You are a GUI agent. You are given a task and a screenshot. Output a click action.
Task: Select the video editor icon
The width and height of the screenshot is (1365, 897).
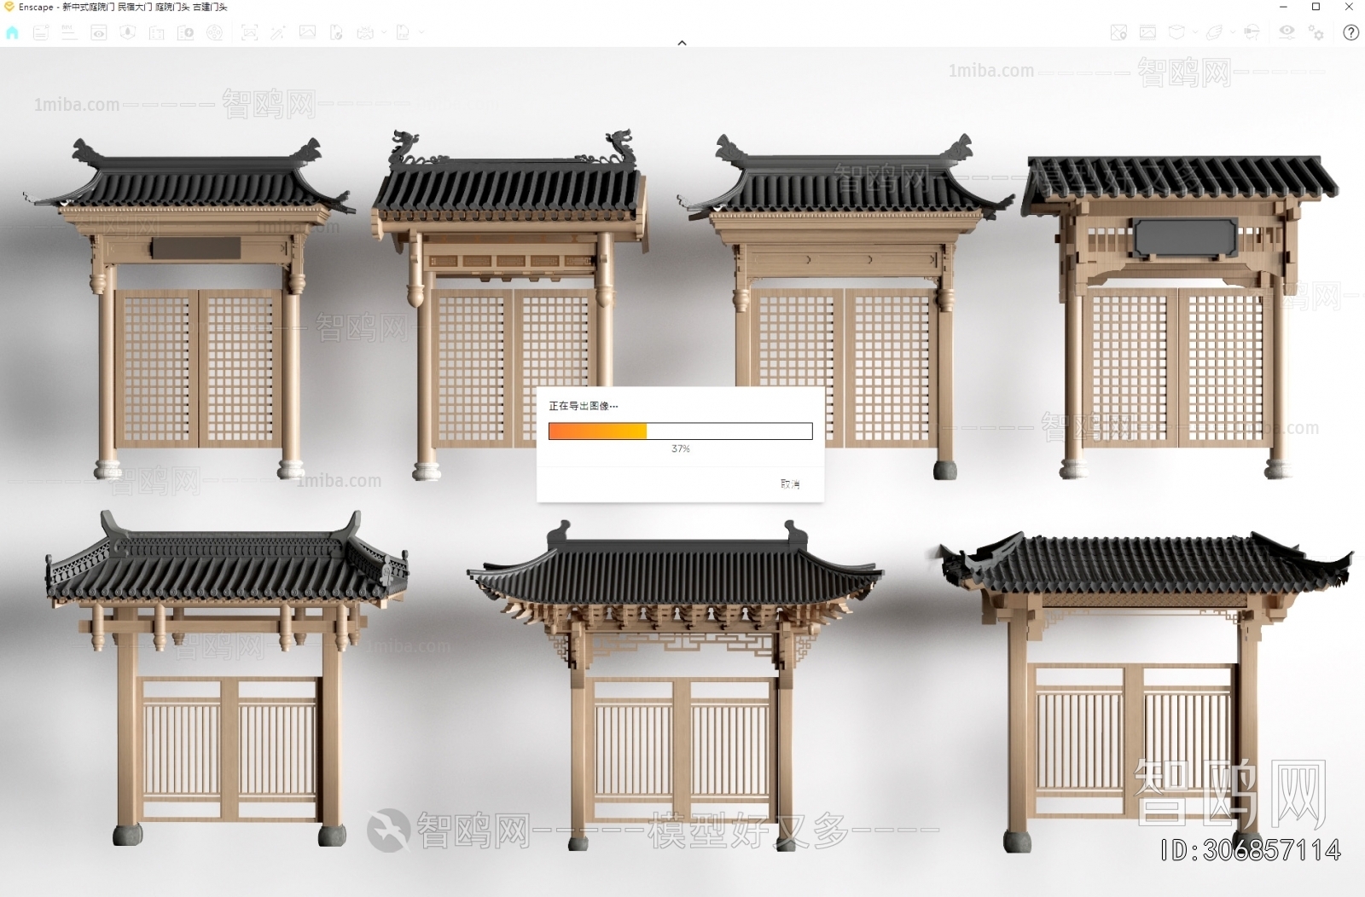tap(215, 32)
